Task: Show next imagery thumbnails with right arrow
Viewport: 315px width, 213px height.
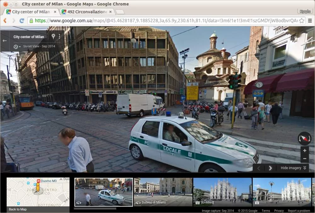Action: click(270, 168)
